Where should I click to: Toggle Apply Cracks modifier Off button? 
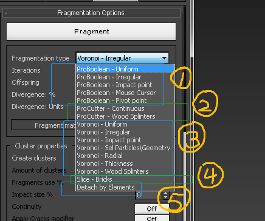tap(152, 219)
